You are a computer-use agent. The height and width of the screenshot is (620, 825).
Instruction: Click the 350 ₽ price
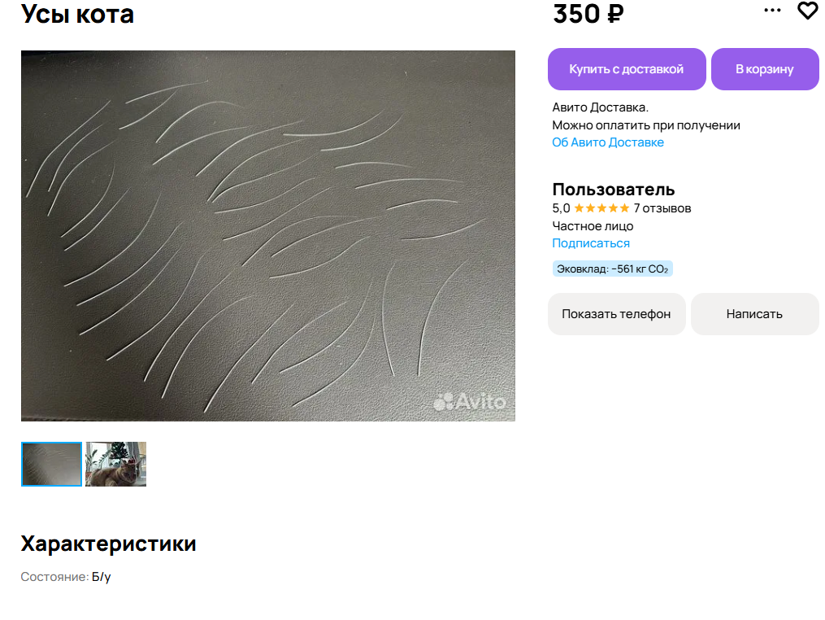click(x=588, y=14)
